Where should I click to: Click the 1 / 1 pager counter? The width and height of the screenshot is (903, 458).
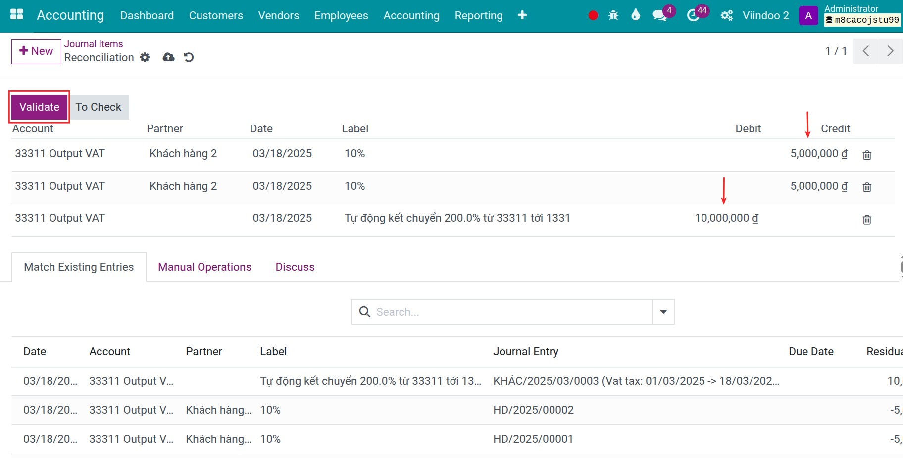pos(836,51)
